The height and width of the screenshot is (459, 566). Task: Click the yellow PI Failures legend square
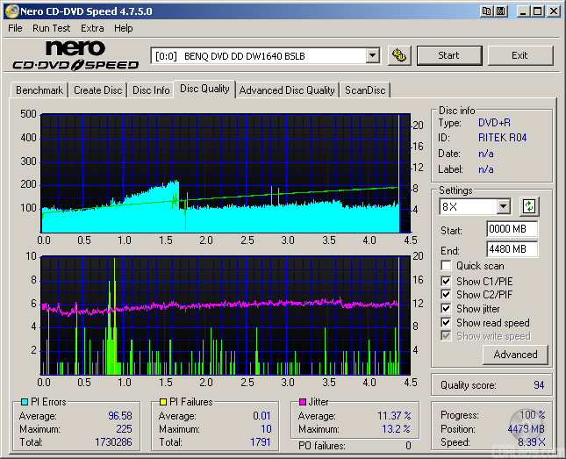point(162,402)
